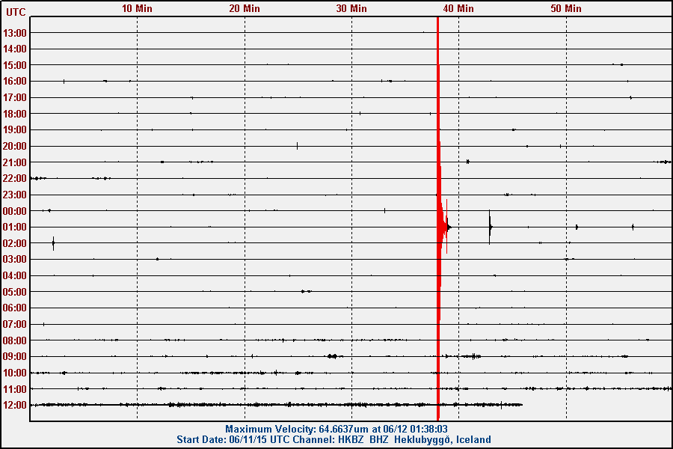Select the 03:00 hour label
Viewport: 673px width, 449px height.
click(x=15, y=259)
